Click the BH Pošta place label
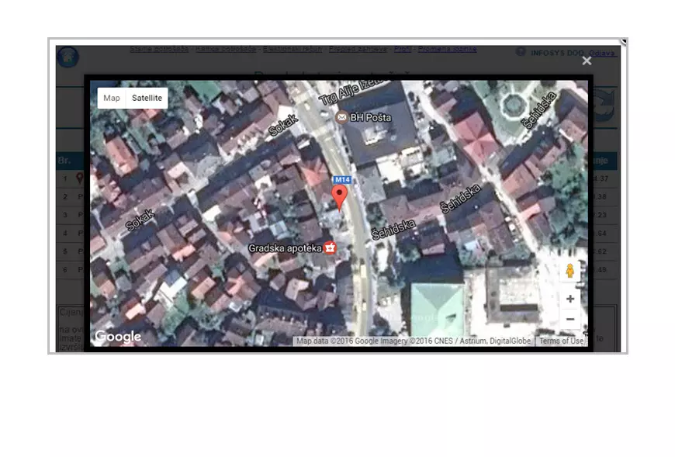The width and height of the screenshot is (675, 457). click(371, 117)
